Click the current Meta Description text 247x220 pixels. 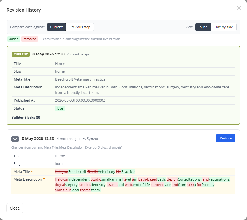point(142,90)
